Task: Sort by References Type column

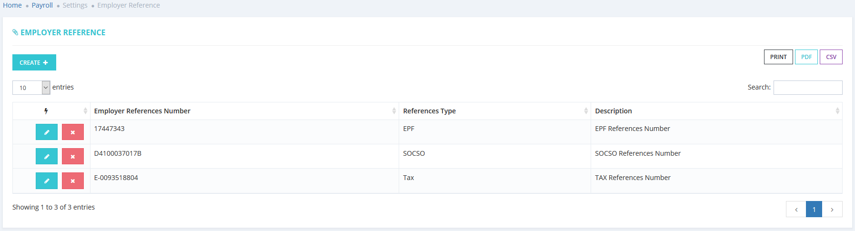Action: click(x=494, y=111)
